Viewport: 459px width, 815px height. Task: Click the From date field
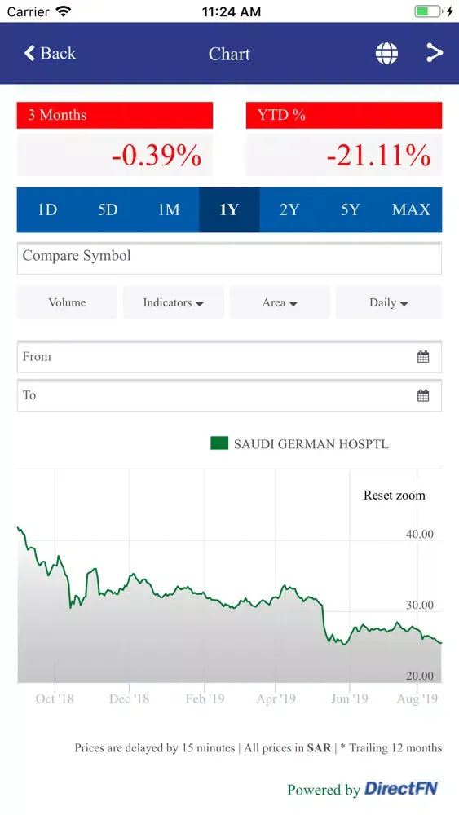click(229, 357)
